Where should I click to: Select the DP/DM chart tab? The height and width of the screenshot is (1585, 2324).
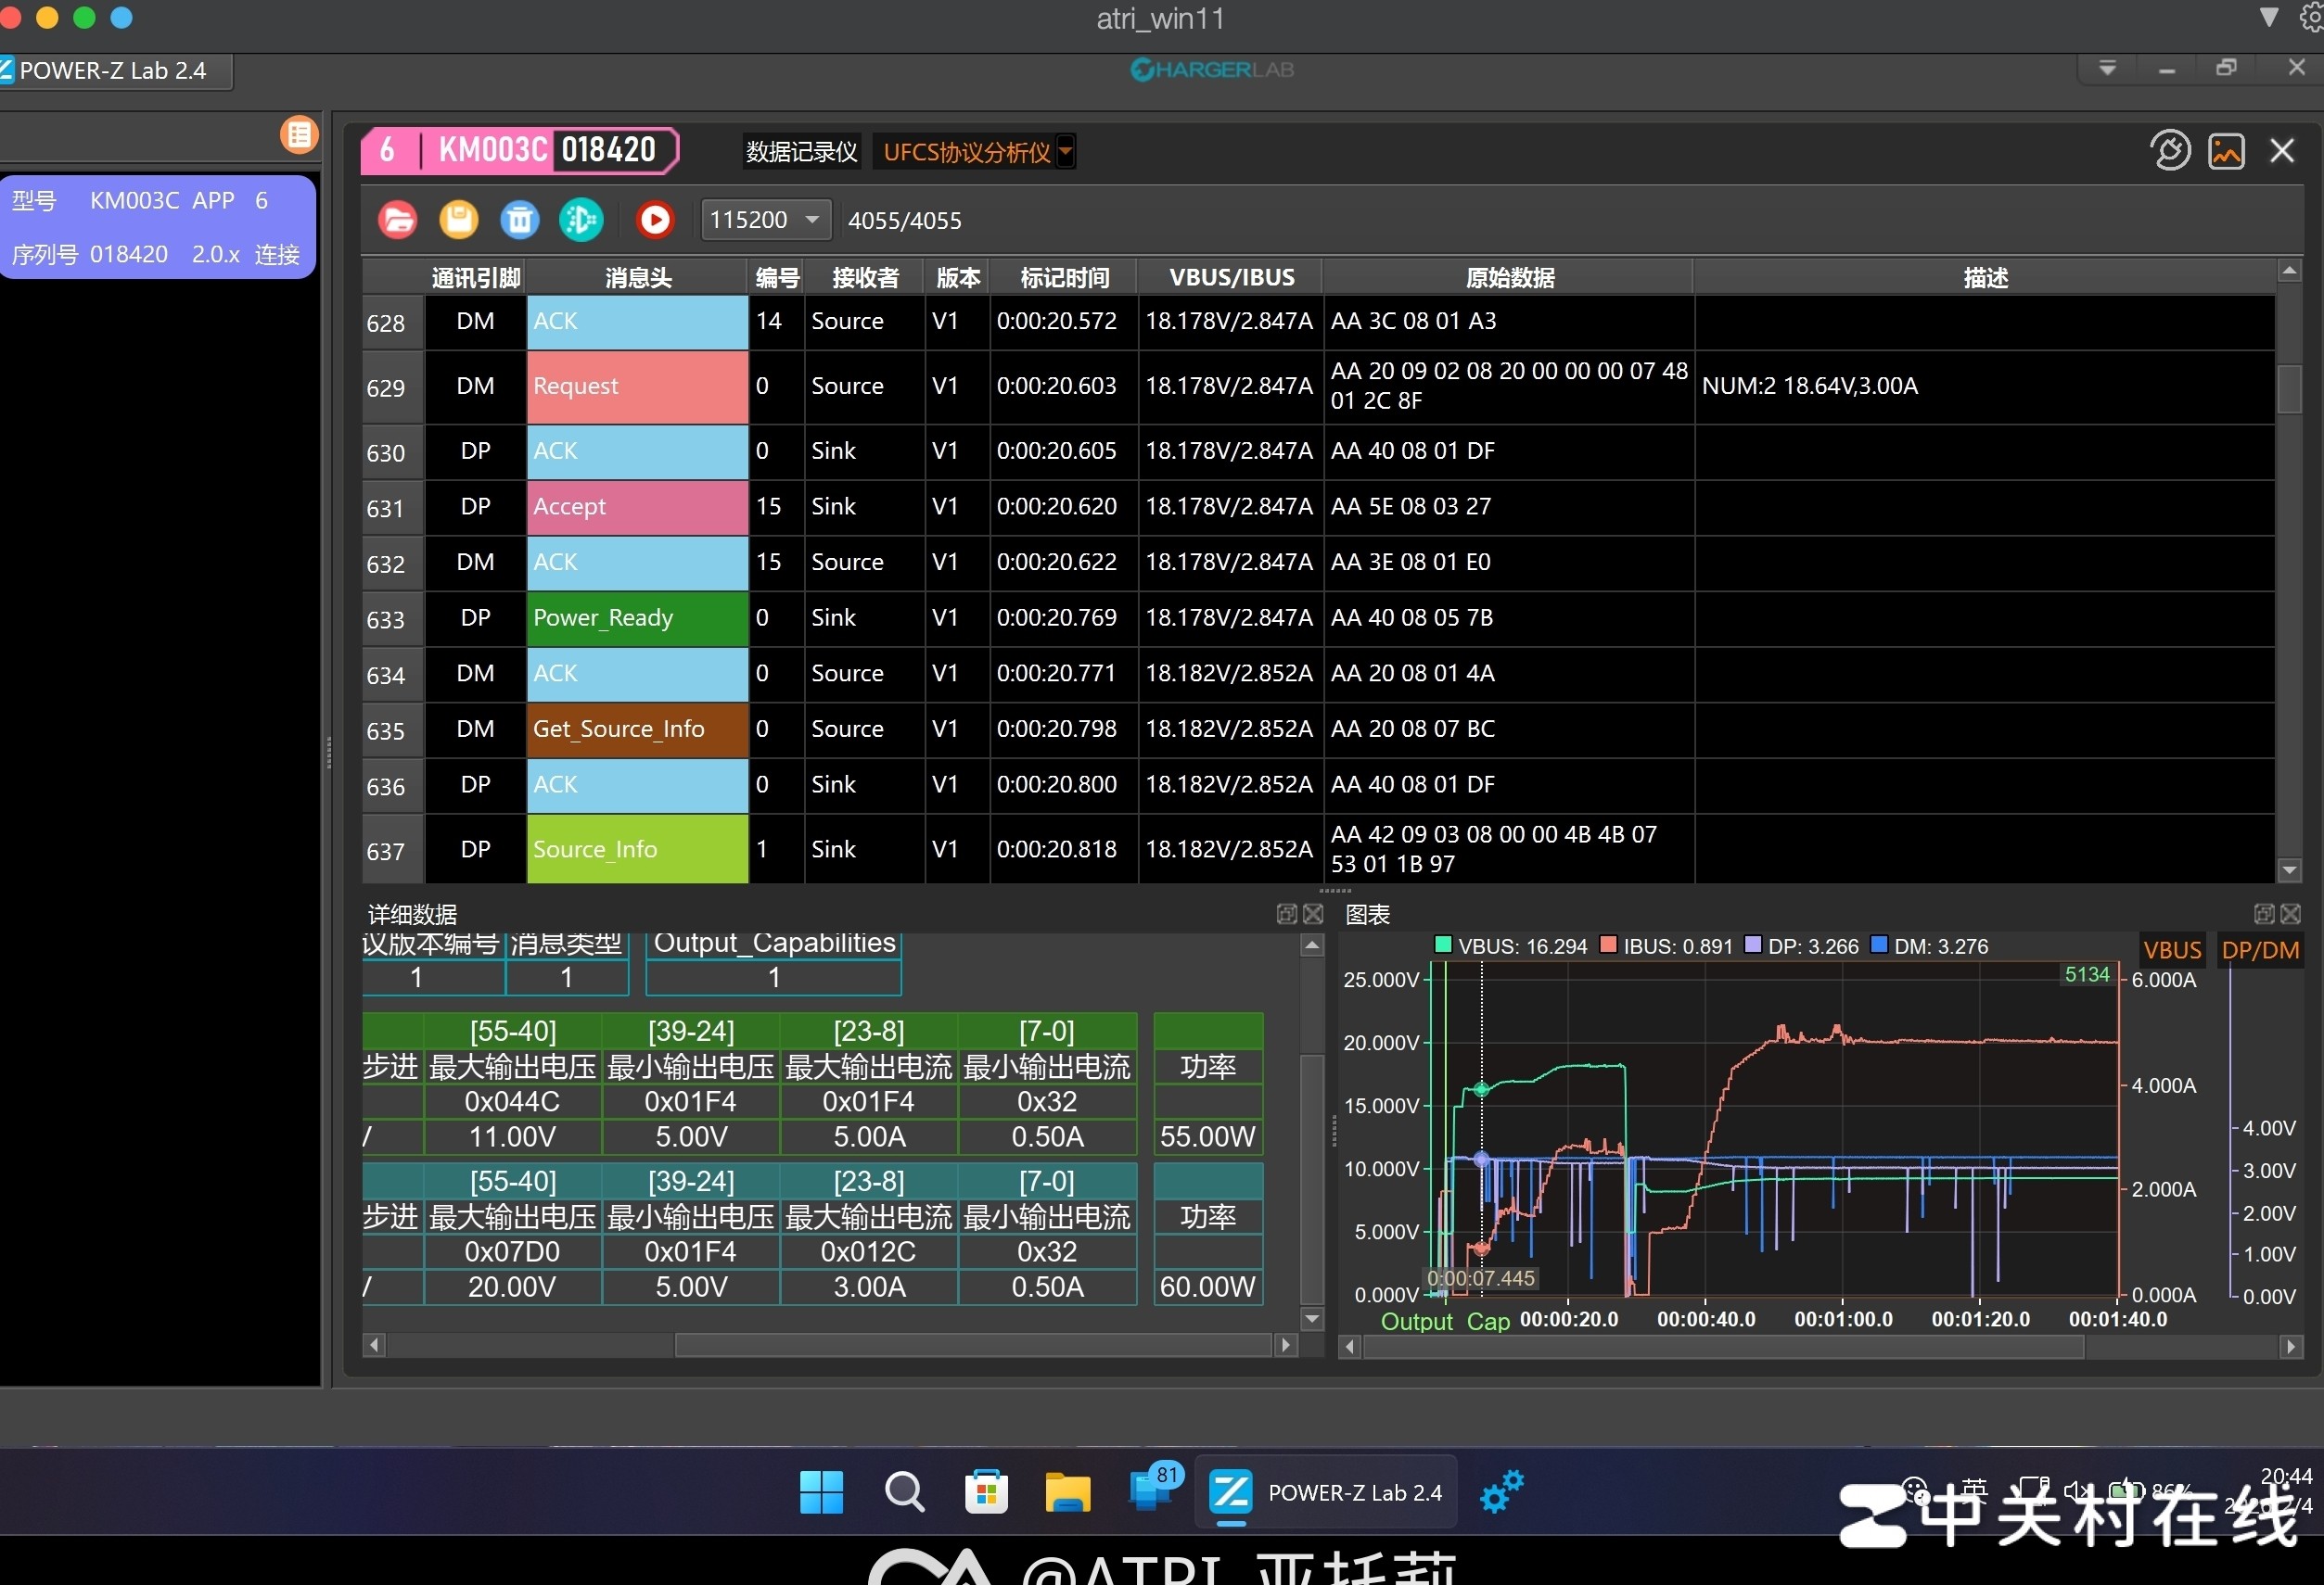2260,949
